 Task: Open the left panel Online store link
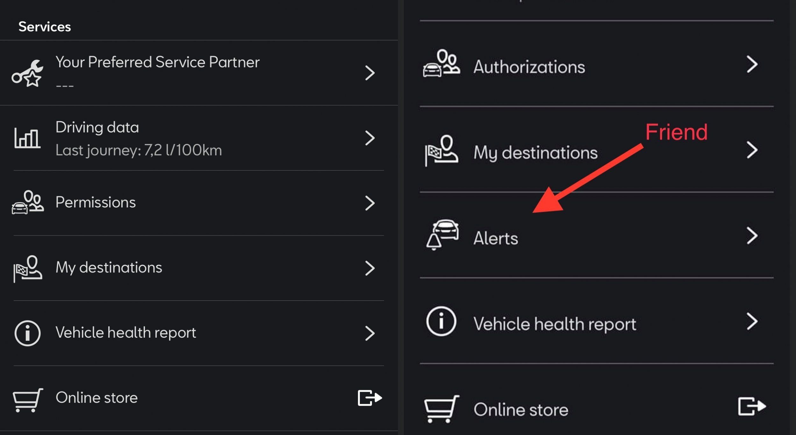[x=96, y=398]
